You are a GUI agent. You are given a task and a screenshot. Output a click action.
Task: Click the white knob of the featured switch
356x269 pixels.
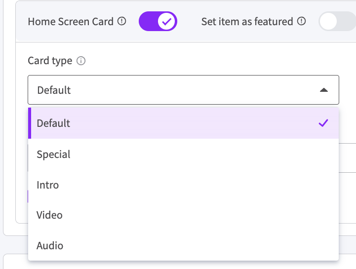(330, 22)
